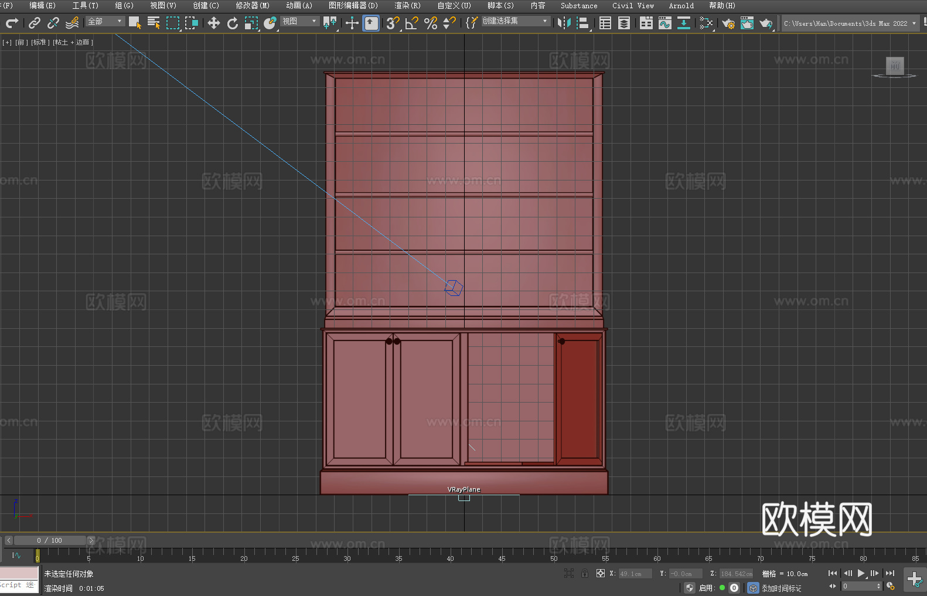Click the Align tool icon

pyautogui.click(x=583, y=23)
